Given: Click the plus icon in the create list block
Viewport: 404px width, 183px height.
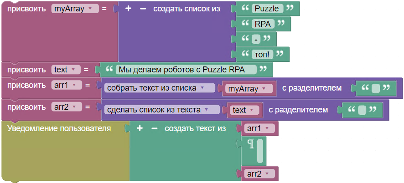Looking at the screenshot, I should (128, 9).
